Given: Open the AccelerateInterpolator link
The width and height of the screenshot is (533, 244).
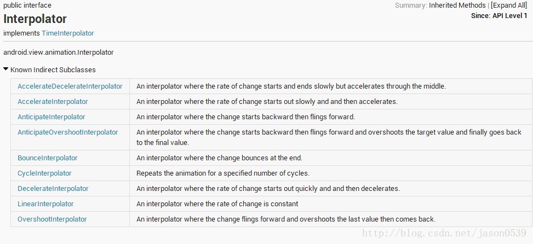Looking at the screenshot, I should tap(53, 102).
